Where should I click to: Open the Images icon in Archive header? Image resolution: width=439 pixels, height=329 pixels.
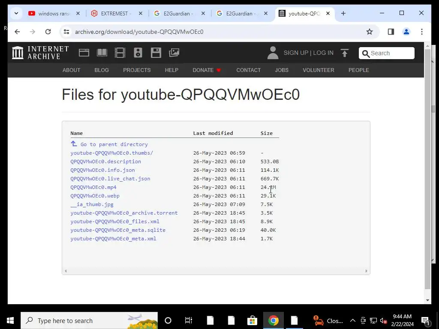[x=174, y=53]
